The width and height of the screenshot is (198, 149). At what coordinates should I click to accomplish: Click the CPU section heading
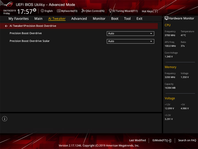[x=167, y=25]
